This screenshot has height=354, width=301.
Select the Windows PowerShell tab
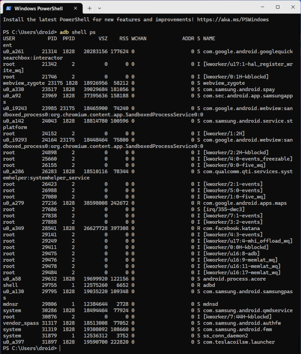pos(39,8)
